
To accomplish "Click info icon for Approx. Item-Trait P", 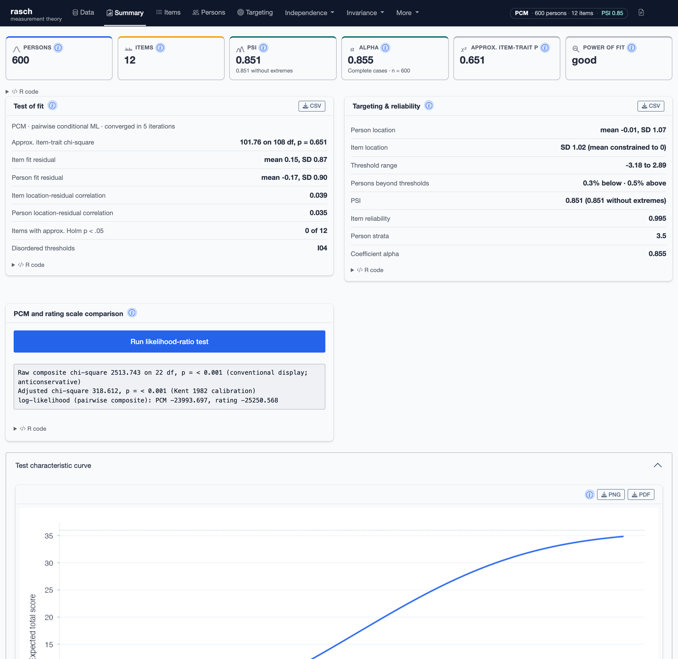I will [x=545, y=48].
